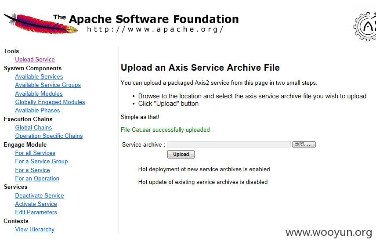Open Activate Service link

click(36, 204)
